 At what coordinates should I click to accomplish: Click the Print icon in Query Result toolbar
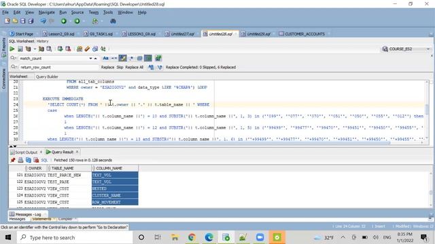20,160
